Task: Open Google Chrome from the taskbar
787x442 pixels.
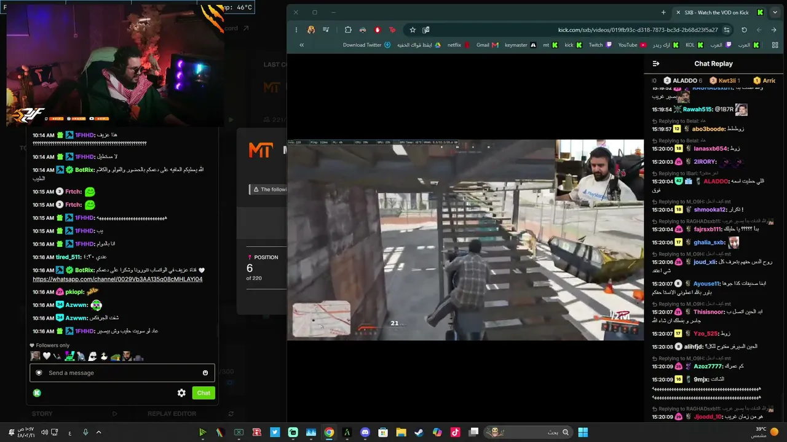Action: (x=329, y=432)
